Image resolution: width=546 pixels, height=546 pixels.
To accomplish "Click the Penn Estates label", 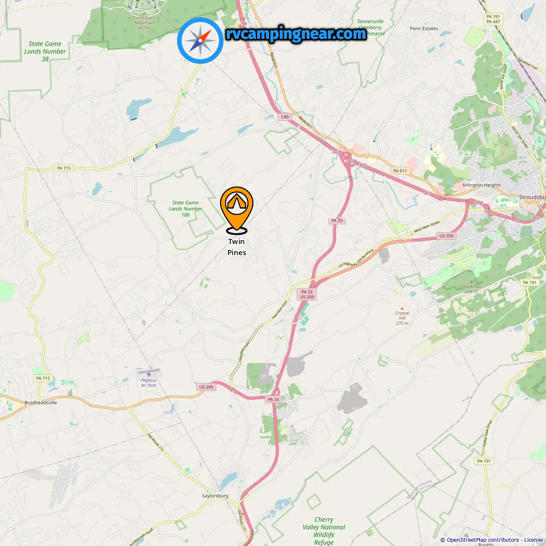I will tap(424, 29).
